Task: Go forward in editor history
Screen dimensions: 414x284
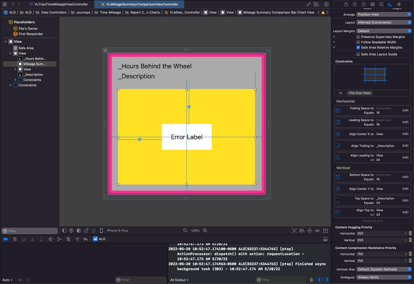Action: point(19,4)
